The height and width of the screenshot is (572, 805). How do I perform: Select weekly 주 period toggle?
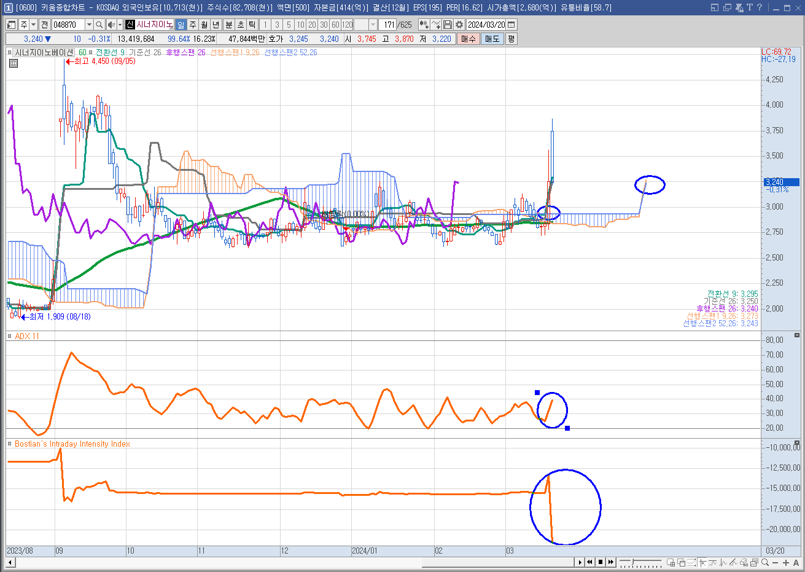click(193, 25)
